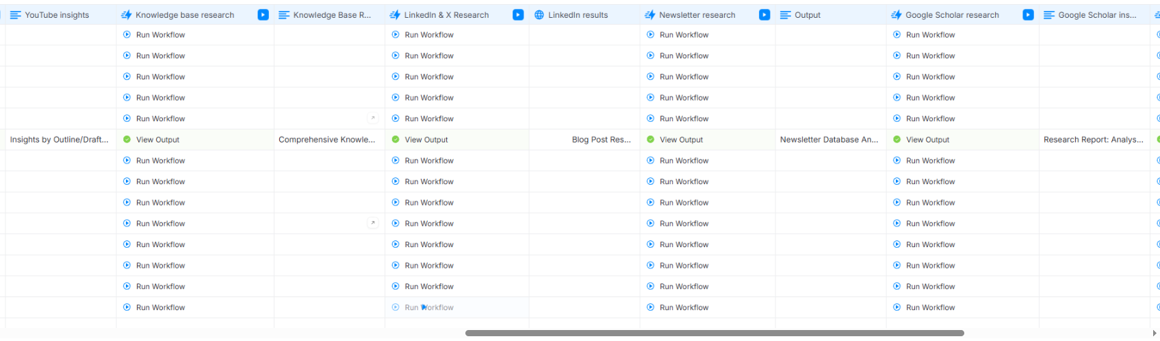The height and width of the screenshot is (341, 1160).
Task: Click the Newsletter research lightning icon
Action: tap(650, 15)
